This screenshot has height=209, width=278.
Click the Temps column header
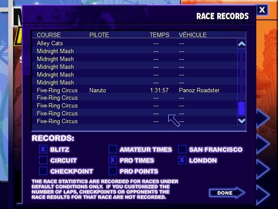[159, 35]
